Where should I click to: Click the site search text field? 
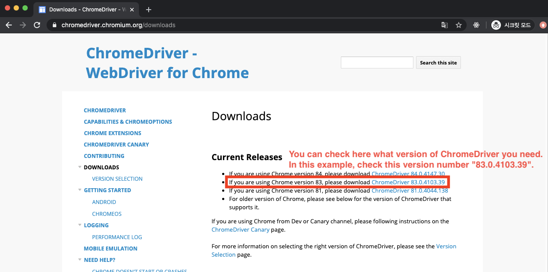[377, 62]
